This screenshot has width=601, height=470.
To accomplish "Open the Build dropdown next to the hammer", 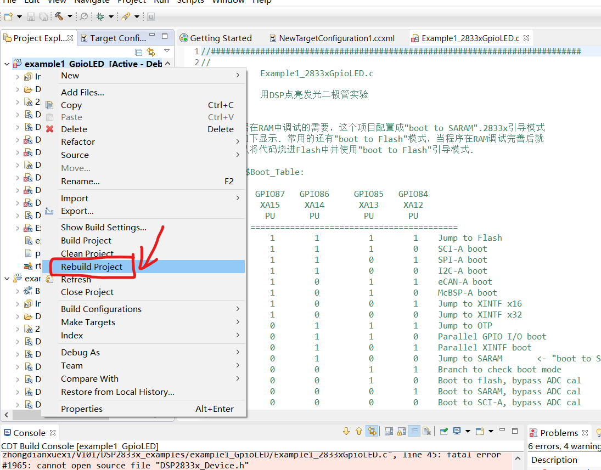I will (x=69, y=16).
